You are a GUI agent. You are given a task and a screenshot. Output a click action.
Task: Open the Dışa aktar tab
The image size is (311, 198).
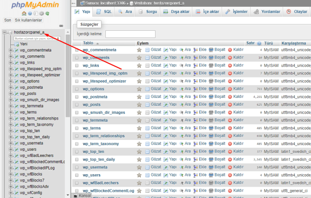coord(176,12)
